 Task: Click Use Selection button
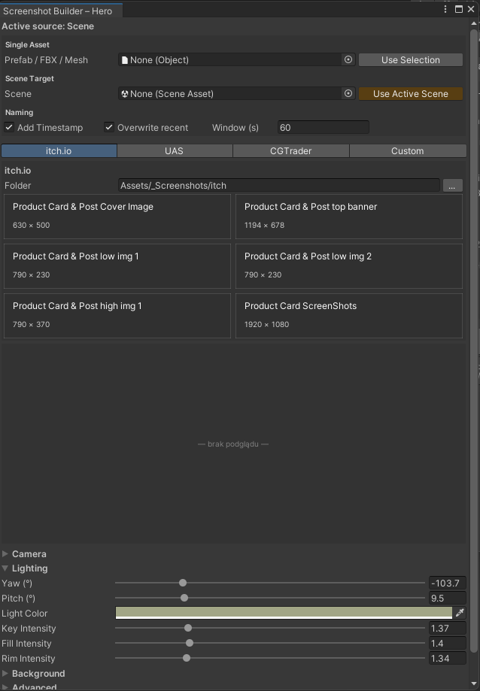(410, 60)
